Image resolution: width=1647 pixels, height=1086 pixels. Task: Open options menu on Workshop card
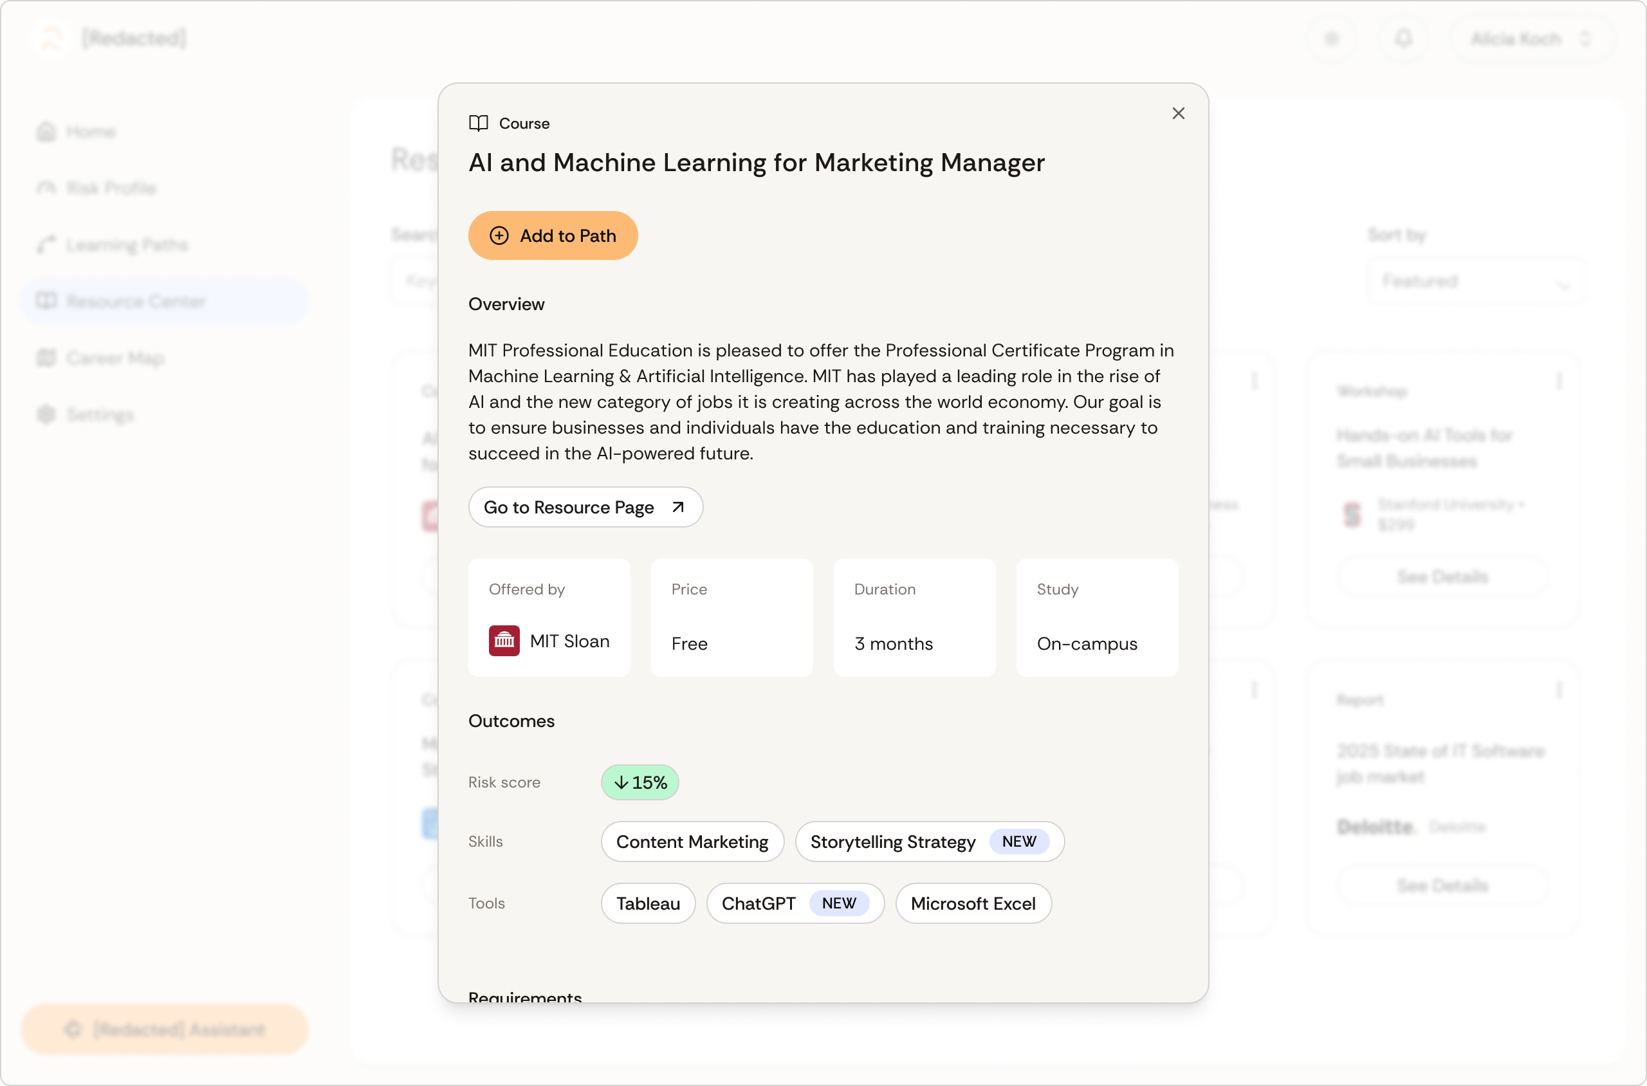pos(1558,381)
